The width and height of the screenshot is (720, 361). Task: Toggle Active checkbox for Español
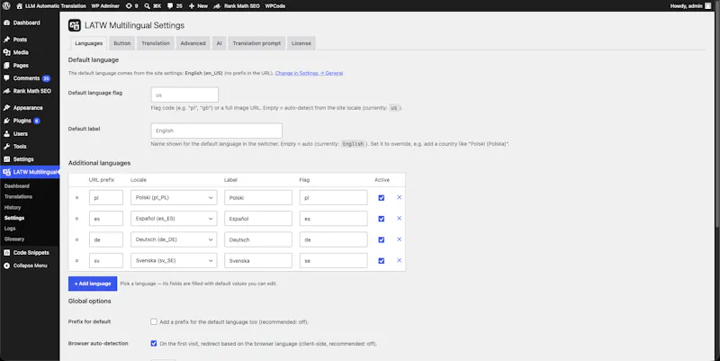(x=381, y=219)
